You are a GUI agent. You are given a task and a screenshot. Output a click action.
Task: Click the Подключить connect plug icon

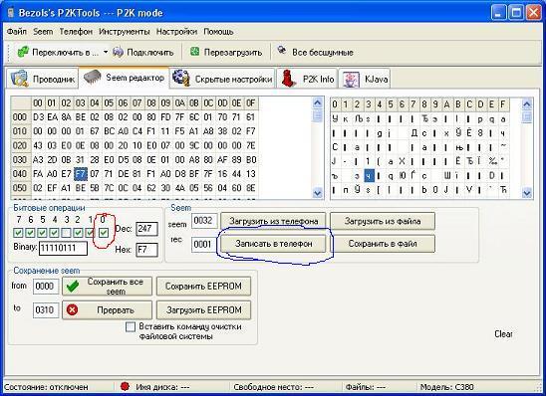coord(118,52)
